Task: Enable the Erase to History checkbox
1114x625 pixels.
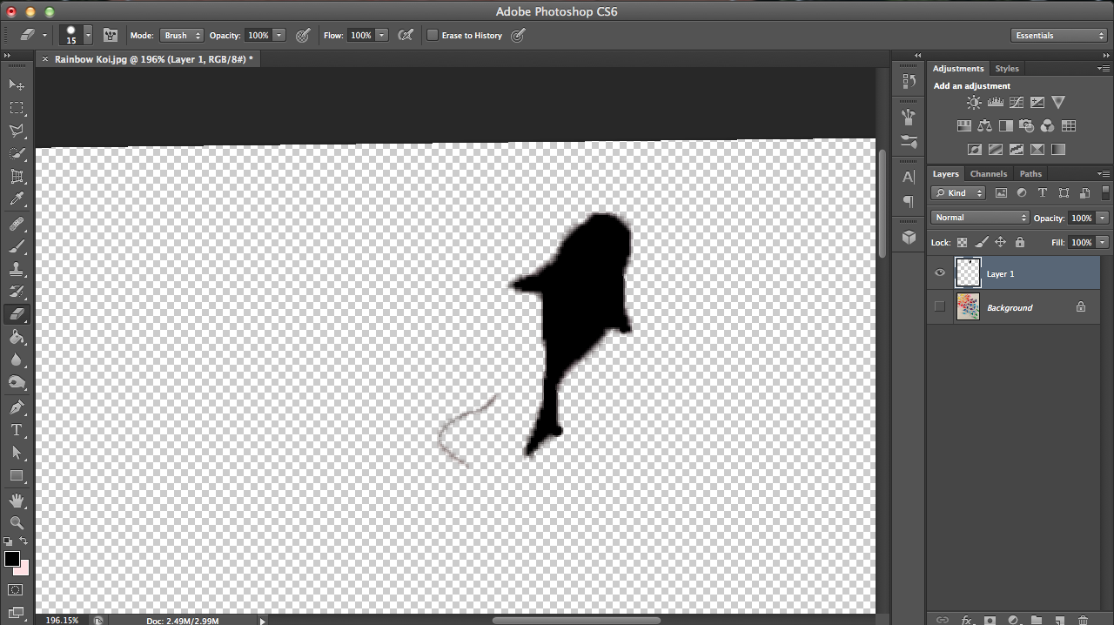Action: click(x=433, y=35)
